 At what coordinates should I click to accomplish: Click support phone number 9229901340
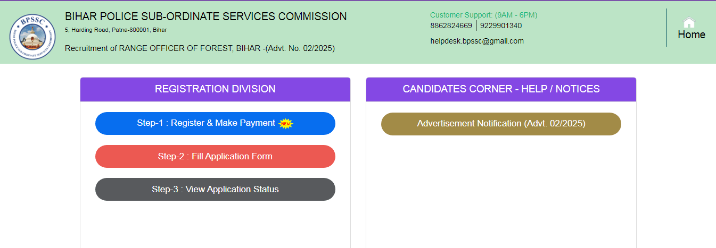(x=501, y=25)
